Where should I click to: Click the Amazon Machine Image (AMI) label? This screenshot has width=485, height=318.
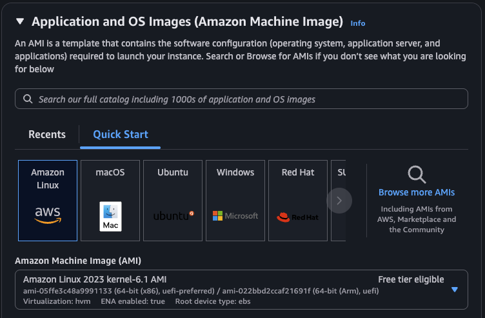point(78,261)
